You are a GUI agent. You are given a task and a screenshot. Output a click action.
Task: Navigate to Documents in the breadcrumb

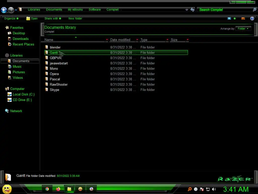click(x=54, y=10)
